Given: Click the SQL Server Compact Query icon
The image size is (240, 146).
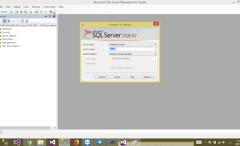Looking at the screenshot, I should pyautogui.click(x=31, y=12).
